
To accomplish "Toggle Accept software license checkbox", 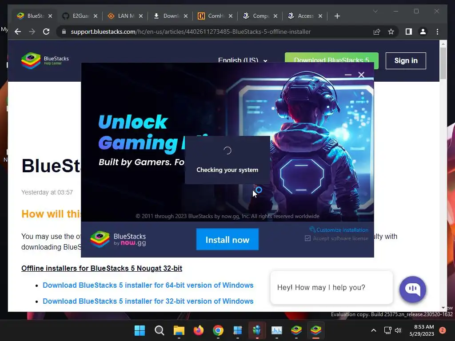I will pos(307,238).
